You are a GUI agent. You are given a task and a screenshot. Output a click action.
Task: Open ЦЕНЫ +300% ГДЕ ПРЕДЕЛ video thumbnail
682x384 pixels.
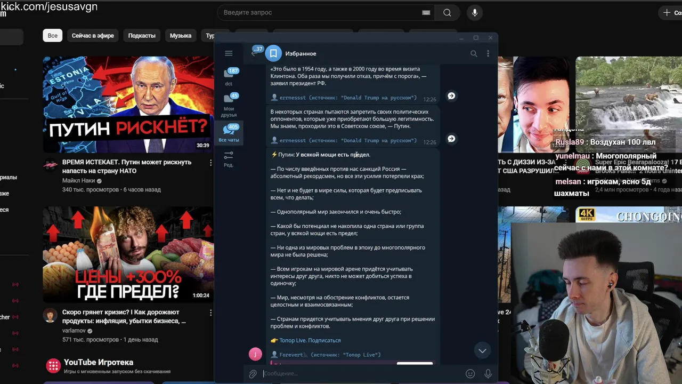tap(128, 254)
